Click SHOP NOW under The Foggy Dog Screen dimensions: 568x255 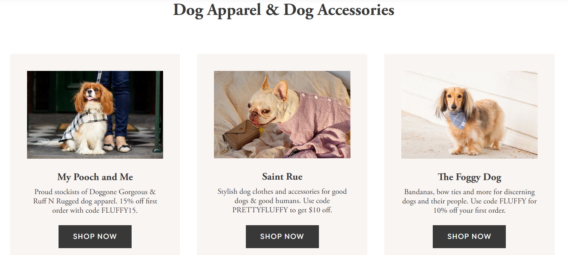tap(469, 236)
